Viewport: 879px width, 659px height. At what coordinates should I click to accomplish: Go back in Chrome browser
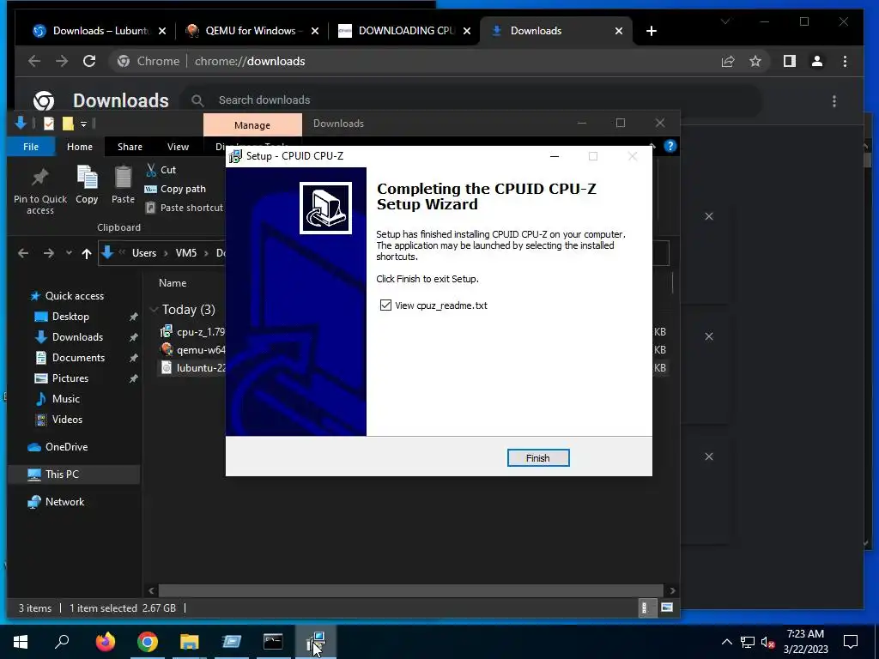[34, 61]
